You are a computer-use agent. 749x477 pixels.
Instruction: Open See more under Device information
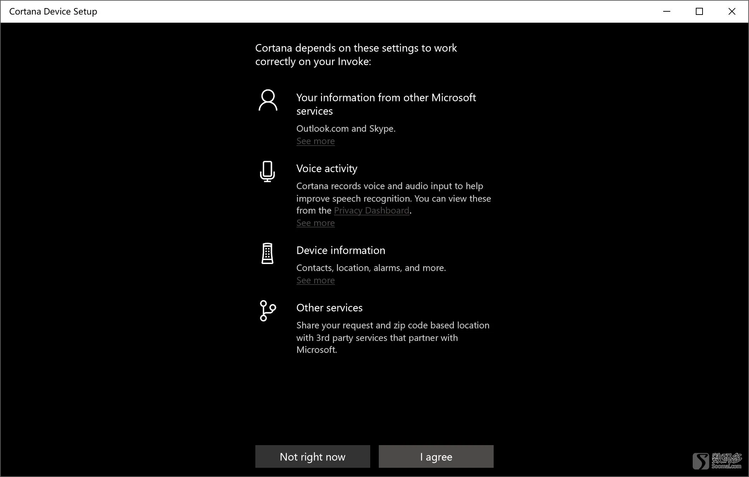316,280
